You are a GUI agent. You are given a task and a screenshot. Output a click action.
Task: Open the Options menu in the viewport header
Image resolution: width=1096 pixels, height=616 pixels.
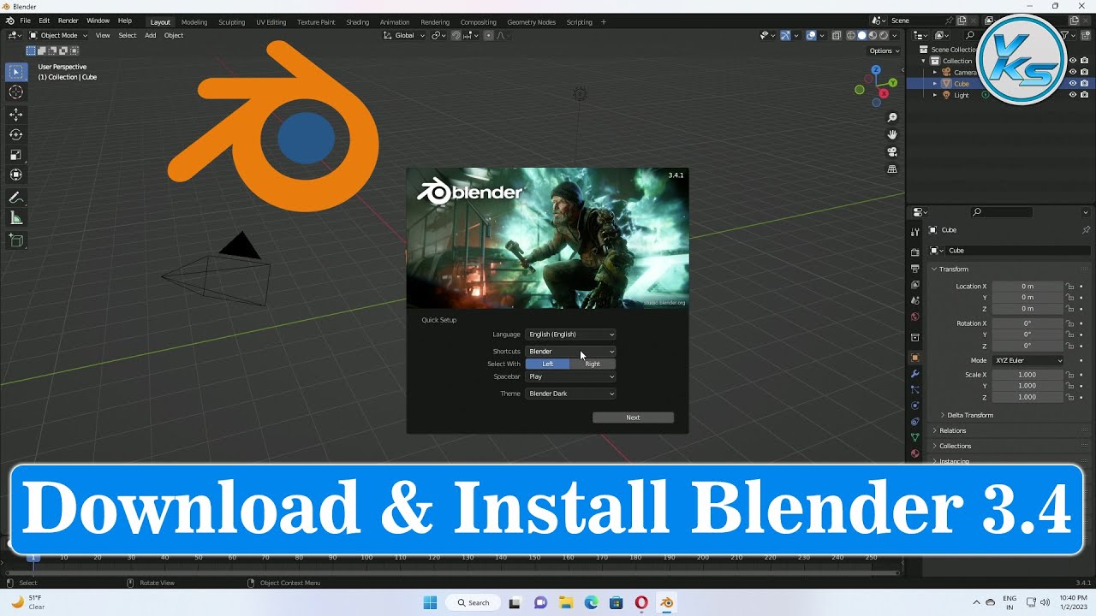(883, 50)
